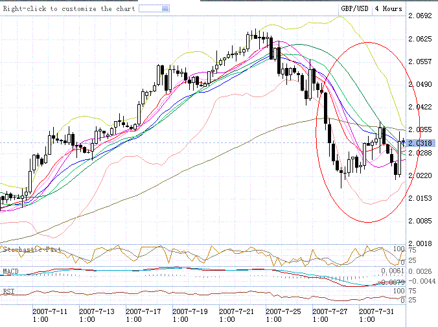
Task: Click the MACD value 0.0061 label
Action: coord(393,270)
